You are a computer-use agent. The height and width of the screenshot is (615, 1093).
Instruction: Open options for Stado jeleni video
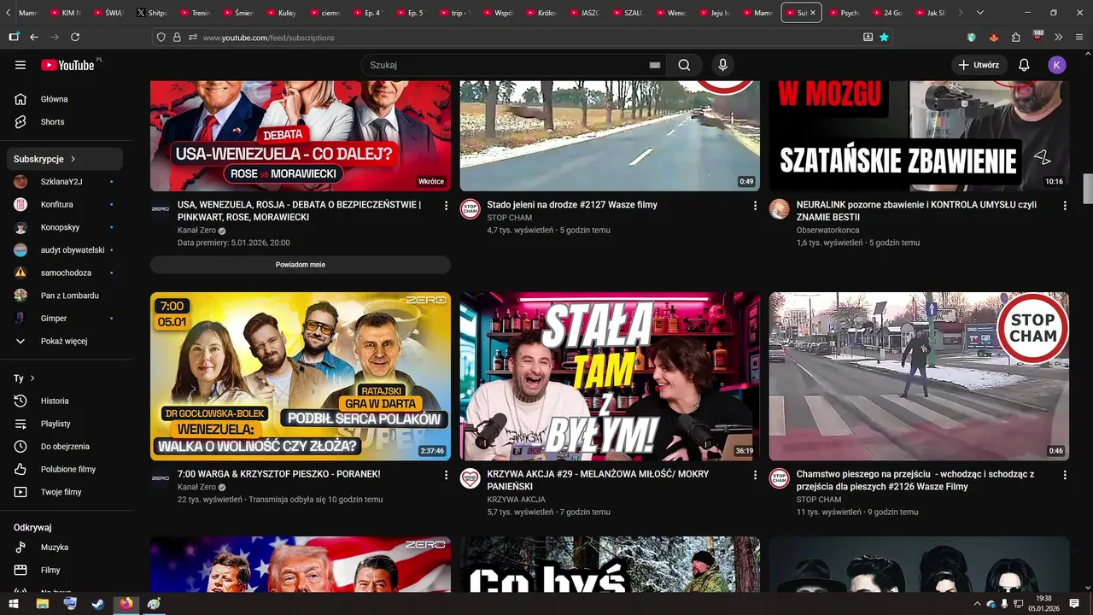pyautogui.click(x=755, y=206)
